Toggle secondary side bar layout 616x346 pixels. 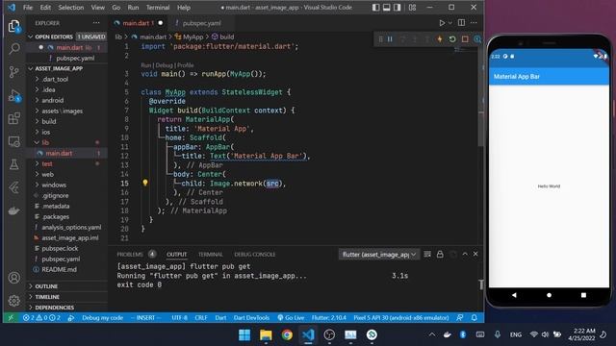point(398,8)
